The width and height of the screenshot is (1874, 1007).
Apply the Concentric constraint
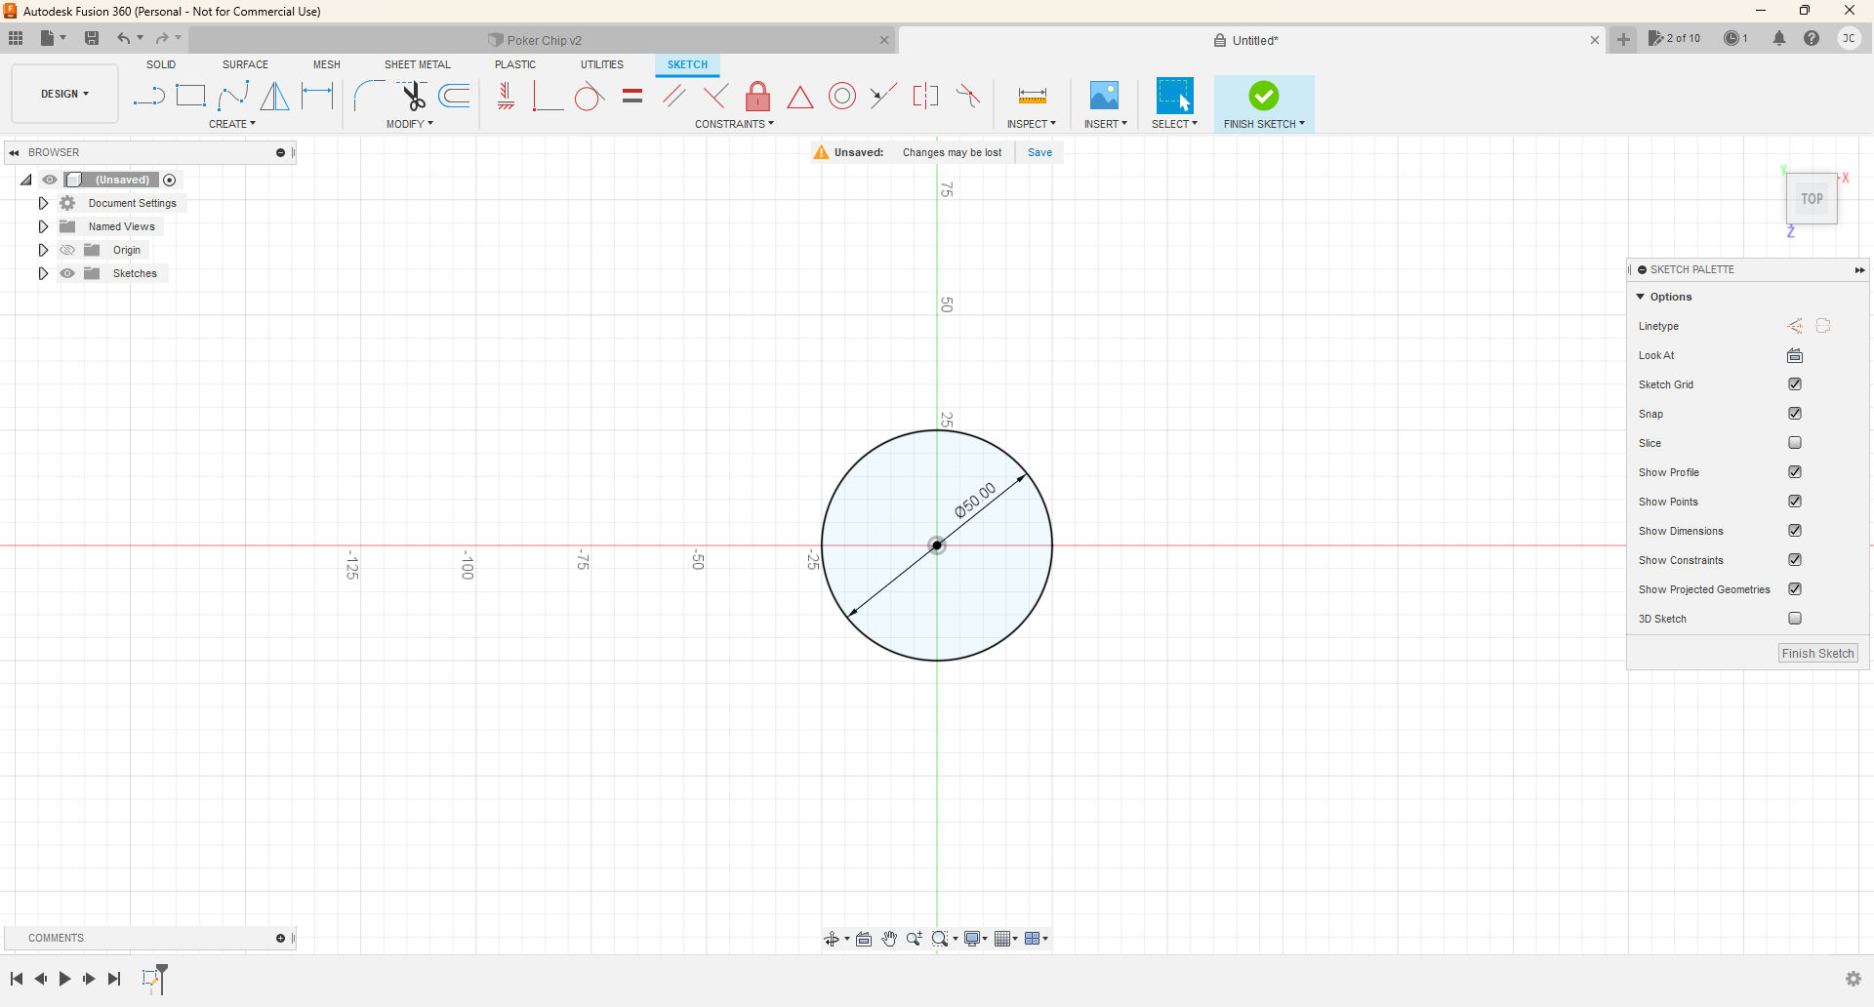pyautogui.click(x=842, y=96)
